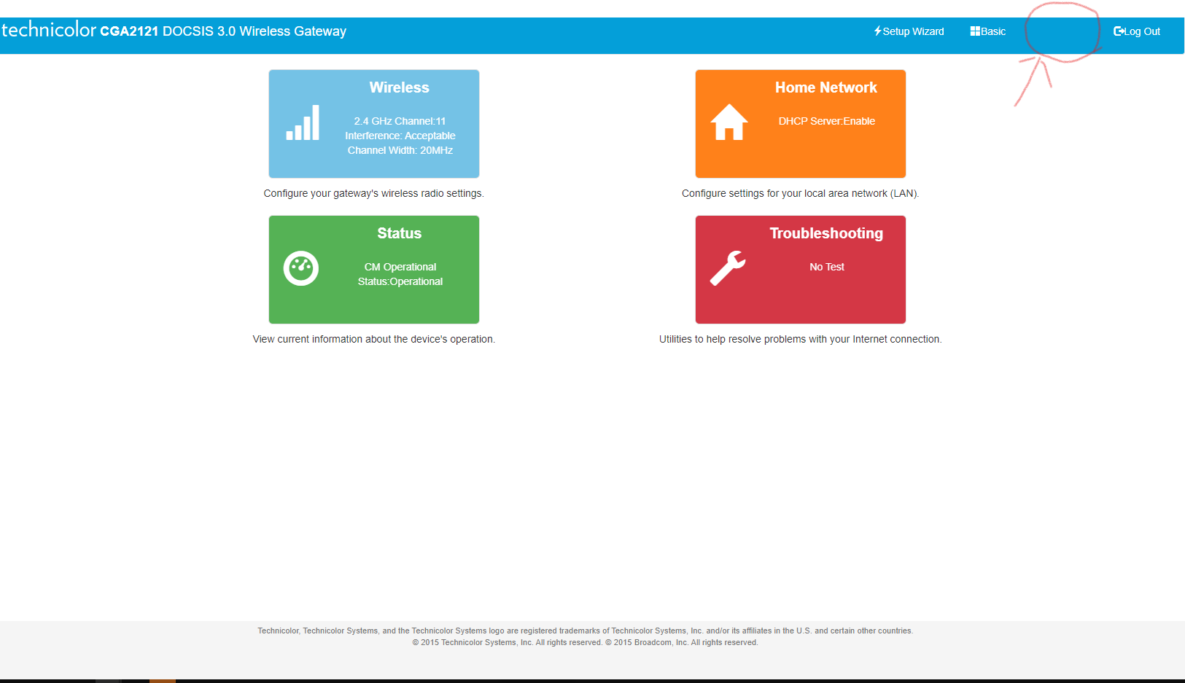Click "CGA2121 DOCSIS 3.0 Wireless Gateway" header text
The height and width of the screenshot is (683, 1185).
pyautogui.click(x=223, y=31)
